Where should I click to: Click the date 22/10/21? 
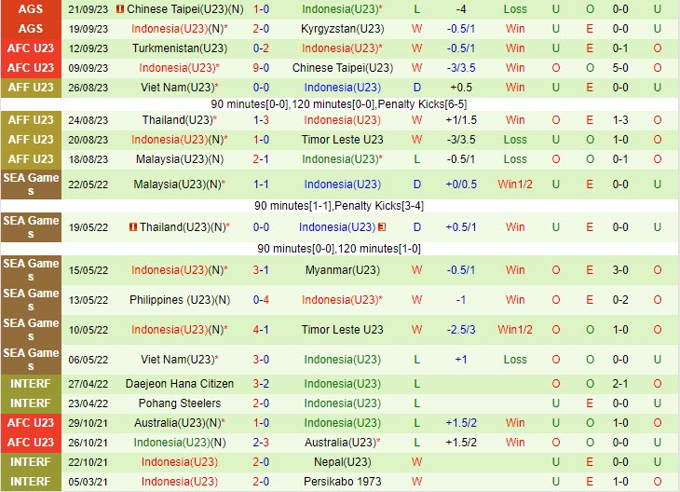[x=88, y=462]
